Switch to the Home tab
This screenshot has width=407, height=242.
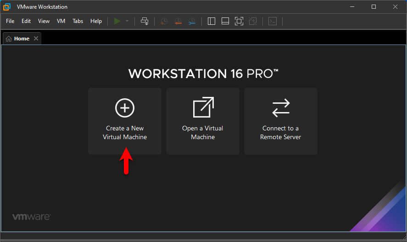[x=22, y=39]
